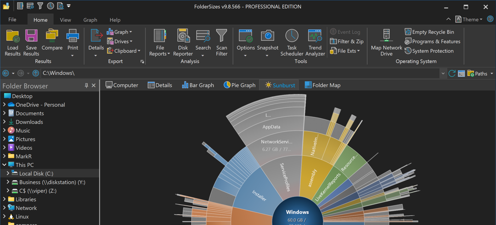496x225 pixels.
Task: Click the Up one level arrow
Action: coord(35,73)
